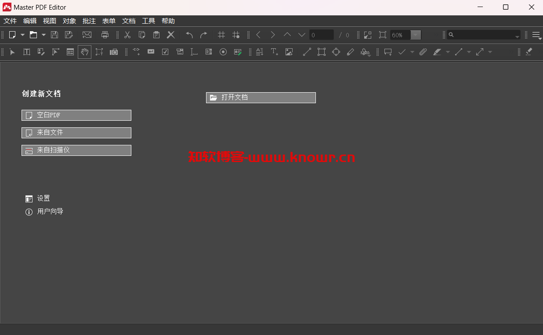
Task: Click the redo arrow icon
Action: [203, 35]
